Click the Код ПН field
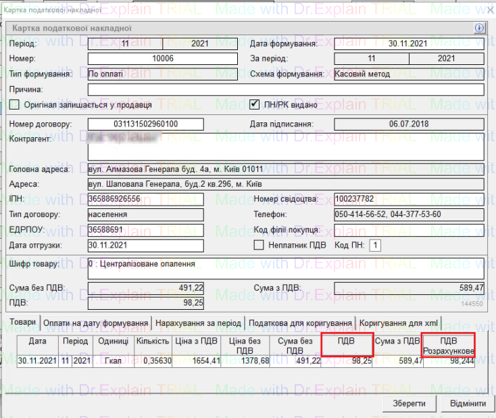This screenshot has height=418, width=496. tap(375, 245)
